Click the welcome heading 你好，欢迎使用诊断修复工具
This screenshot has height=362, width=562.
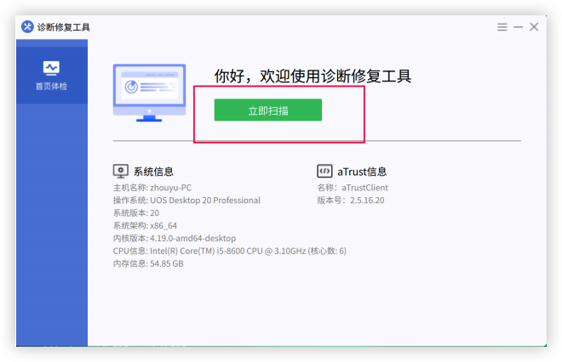click(313, 76)
